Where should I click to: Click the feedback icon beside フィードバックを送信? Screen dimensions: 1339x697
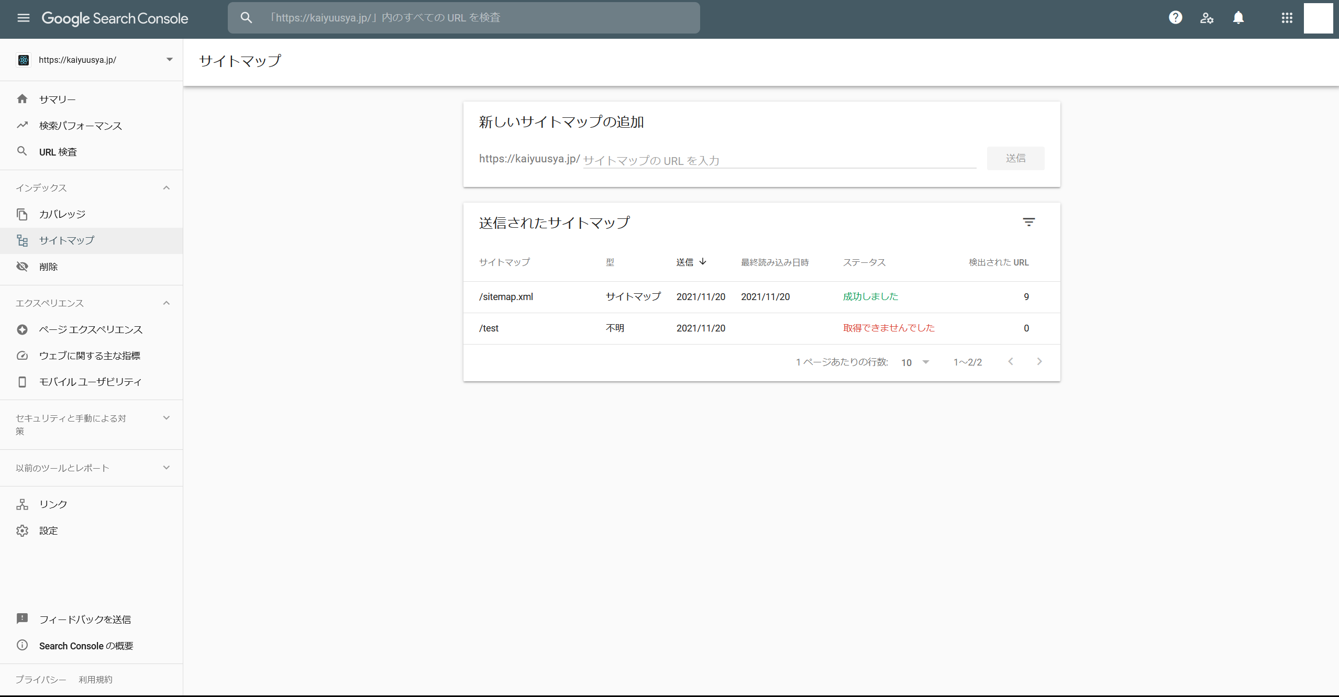pos(22,619)
